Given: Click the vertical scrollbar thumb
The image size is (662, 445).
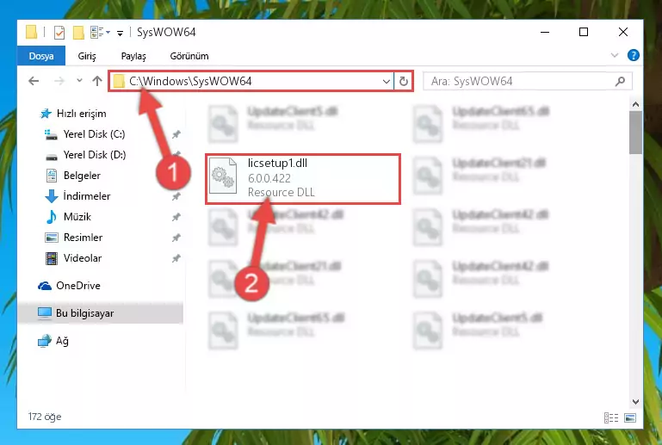Looking at the screenshot, I should [635, 133].
